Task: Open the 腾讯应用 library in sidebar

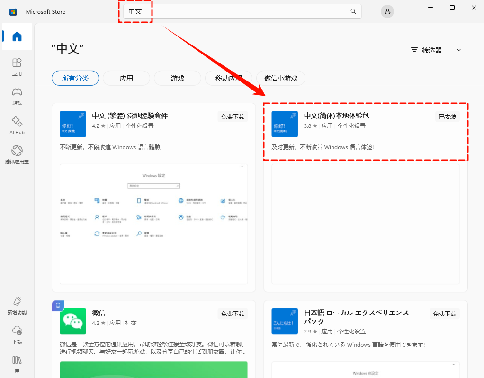Action: click(x=17, y=154)
